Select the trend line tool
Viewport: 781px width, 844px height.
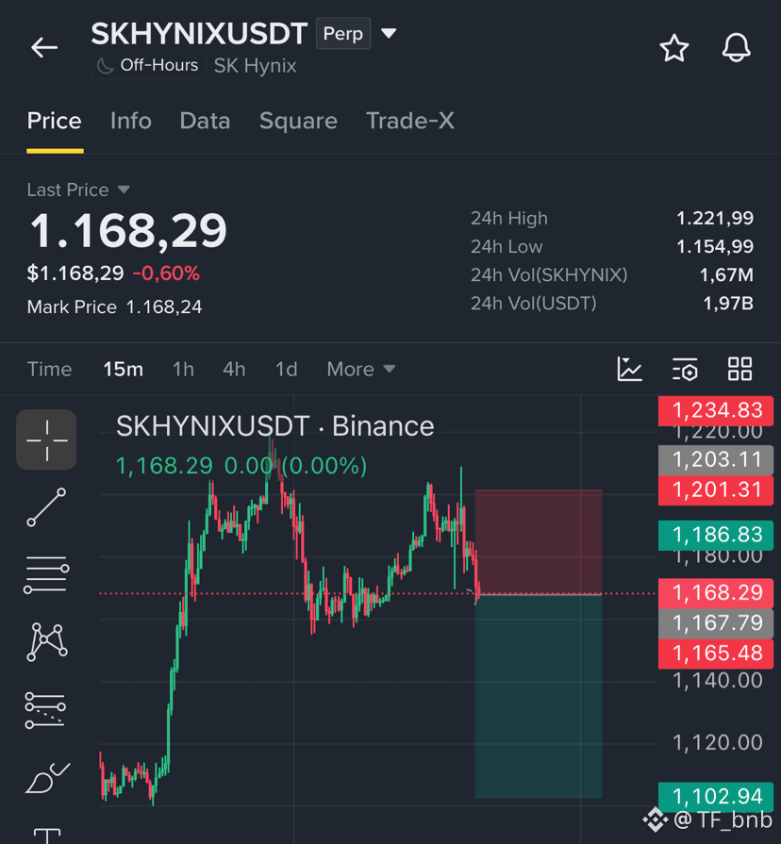46,507
